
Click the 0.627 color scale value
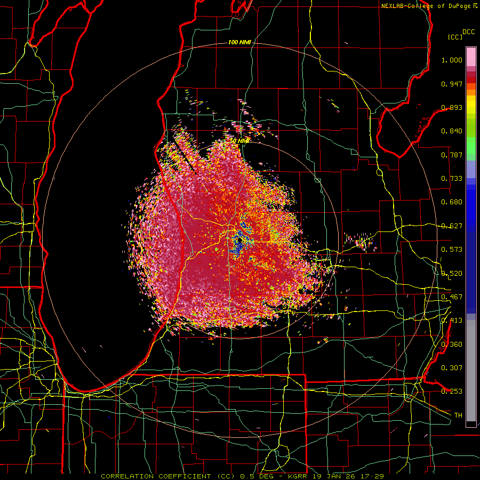coord(452,226)
